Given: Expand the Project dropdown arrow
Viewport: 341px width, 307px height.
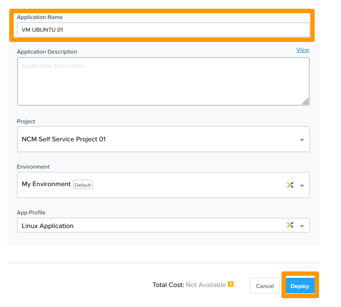Looking at the screenshot, I should click(x=302, y=140).
